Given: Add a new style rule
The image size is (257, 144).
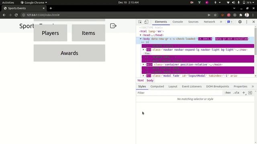Looking at the screenshot, I should [x=244, y=93].
